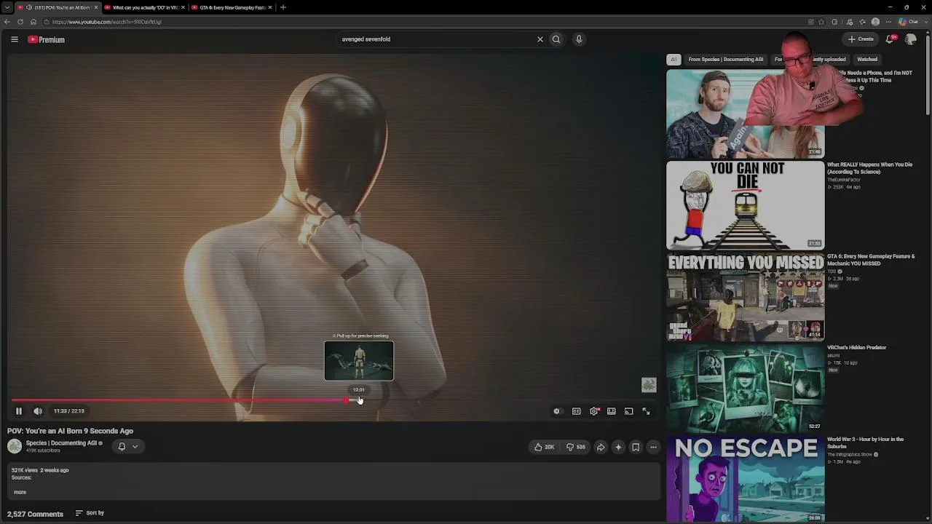Toggle autoplay switch in player

[x=556, y=411]
